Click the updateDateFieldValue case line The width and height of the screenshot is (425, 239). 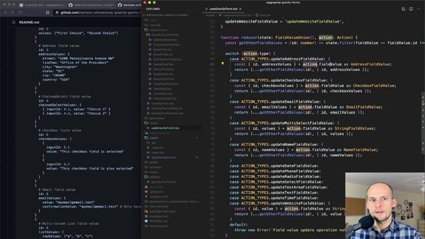point(274,166)
